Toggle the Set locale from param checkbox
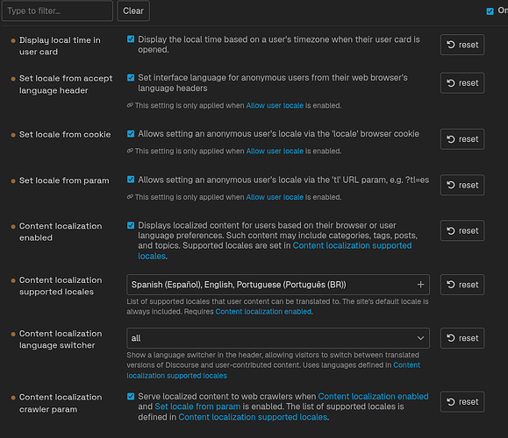 pos(131,180)
